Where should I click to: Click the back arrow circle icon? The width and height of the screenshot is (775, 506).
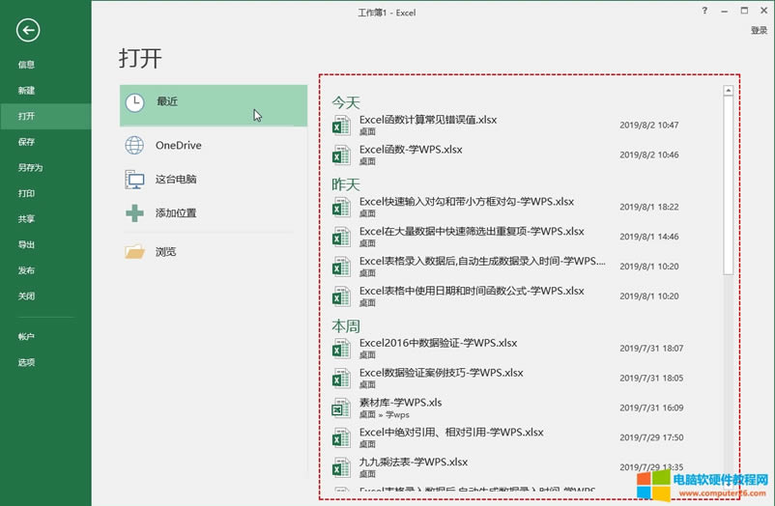pyautogui.click(x=28, y=30)
